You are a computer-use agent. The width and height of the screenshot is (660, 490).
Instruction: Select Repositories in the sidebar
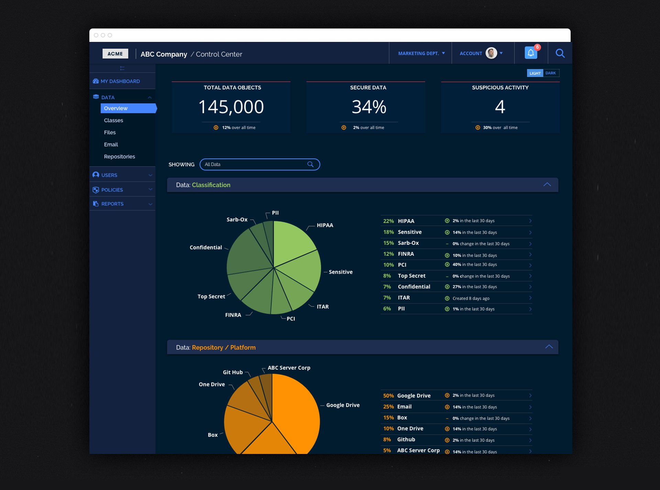(119, 157)
